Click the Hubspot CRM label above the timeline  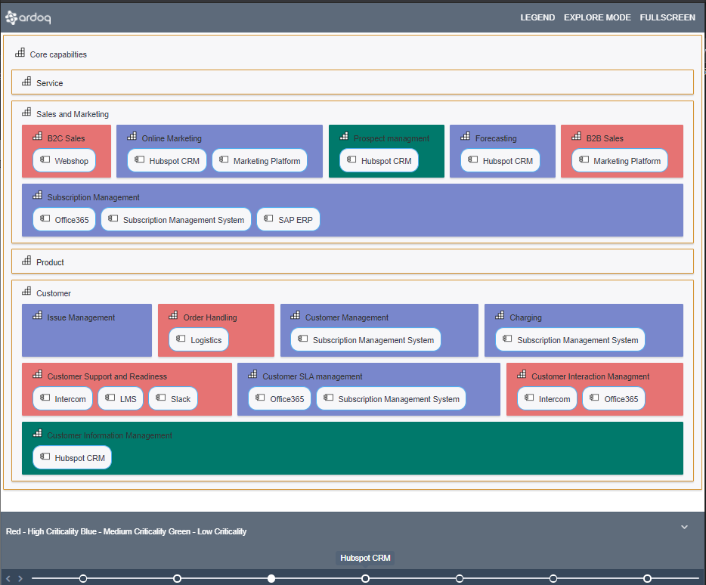[365, 558]
